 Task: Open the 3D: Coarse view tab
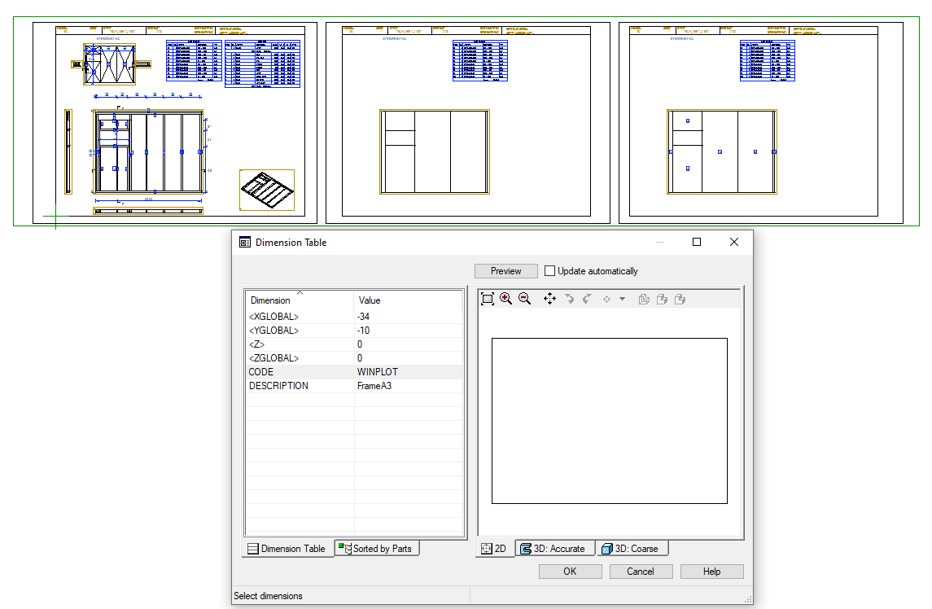630,549
